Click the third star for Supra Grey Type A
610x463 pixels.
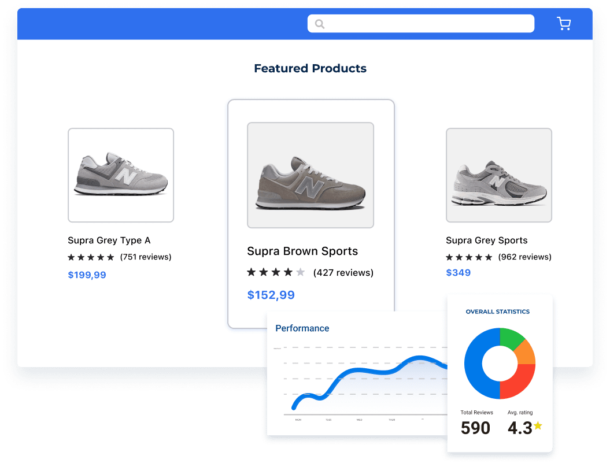[x=91, y=257]
